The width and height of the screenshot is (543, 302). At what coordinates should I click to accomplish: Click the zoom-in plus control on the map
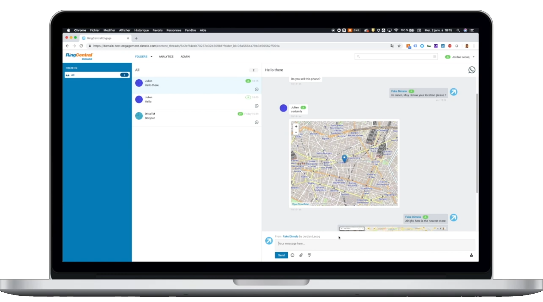tap(296, 126)
